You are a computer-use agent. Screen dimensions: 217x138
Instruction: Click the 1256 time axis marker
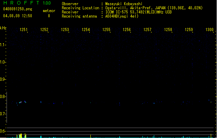tap(127, 30)
